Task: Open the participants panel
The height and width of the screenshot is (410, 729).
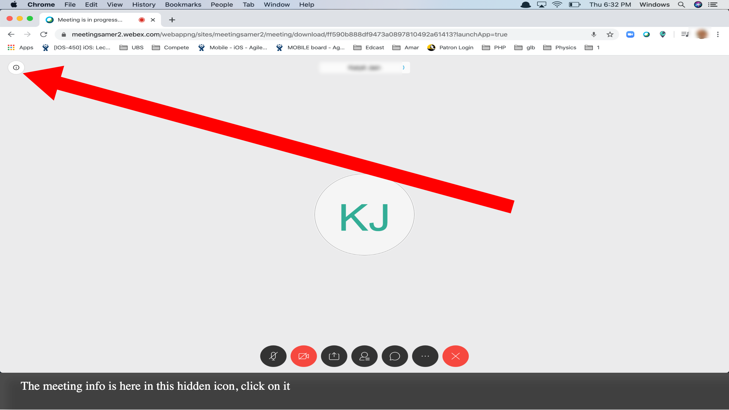Action: [364, 356]
